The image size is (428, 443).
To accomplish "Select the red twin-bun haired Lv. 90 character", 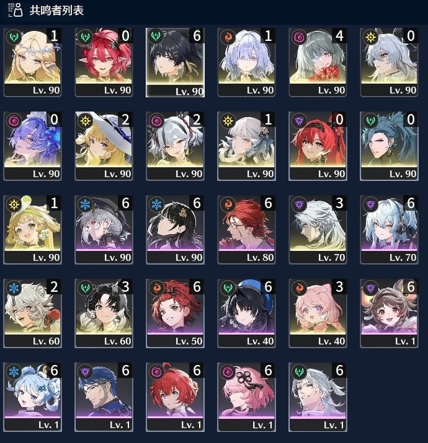I will coord(104,62).
